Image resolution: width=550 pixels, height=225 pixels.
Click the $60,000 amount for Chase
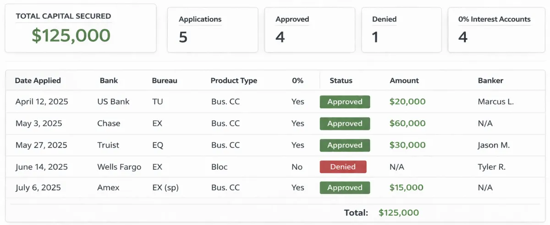point(407,123)
